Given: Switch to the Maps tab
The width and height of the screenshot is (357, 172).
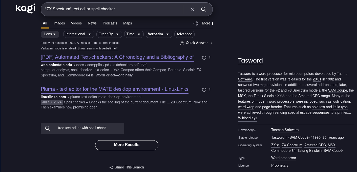Looking at the screenshot, I should pyautogui.click(x=128, y=23).
